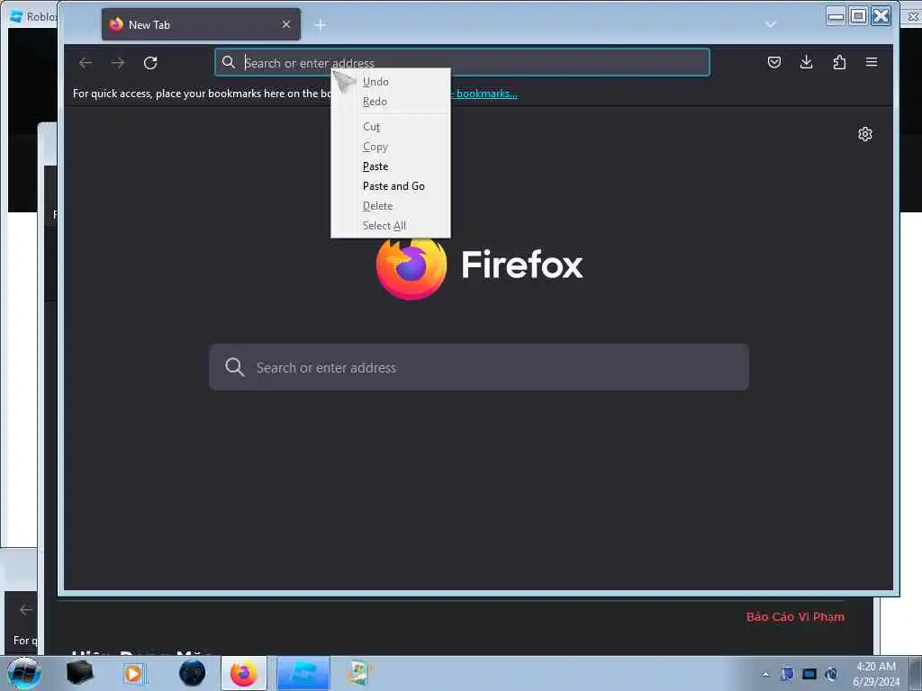Open the Downloads panel icon
922x691 pixels.
click(807, 62)
